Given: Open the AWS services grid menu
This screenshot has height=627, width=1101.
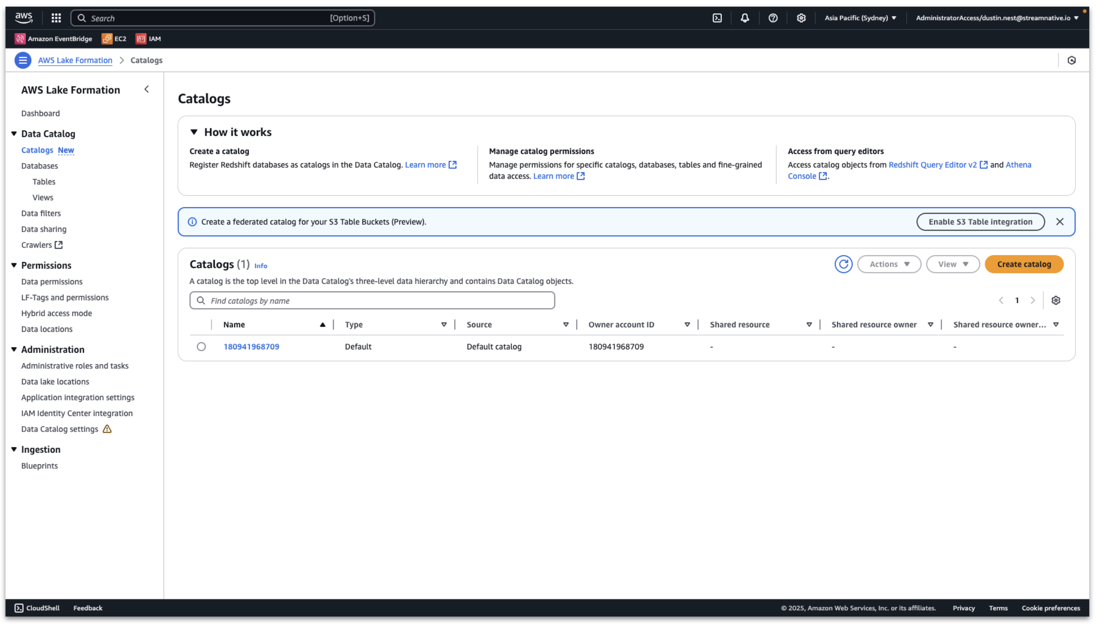Looking at the screenshot, I should (x=56, y=18).
